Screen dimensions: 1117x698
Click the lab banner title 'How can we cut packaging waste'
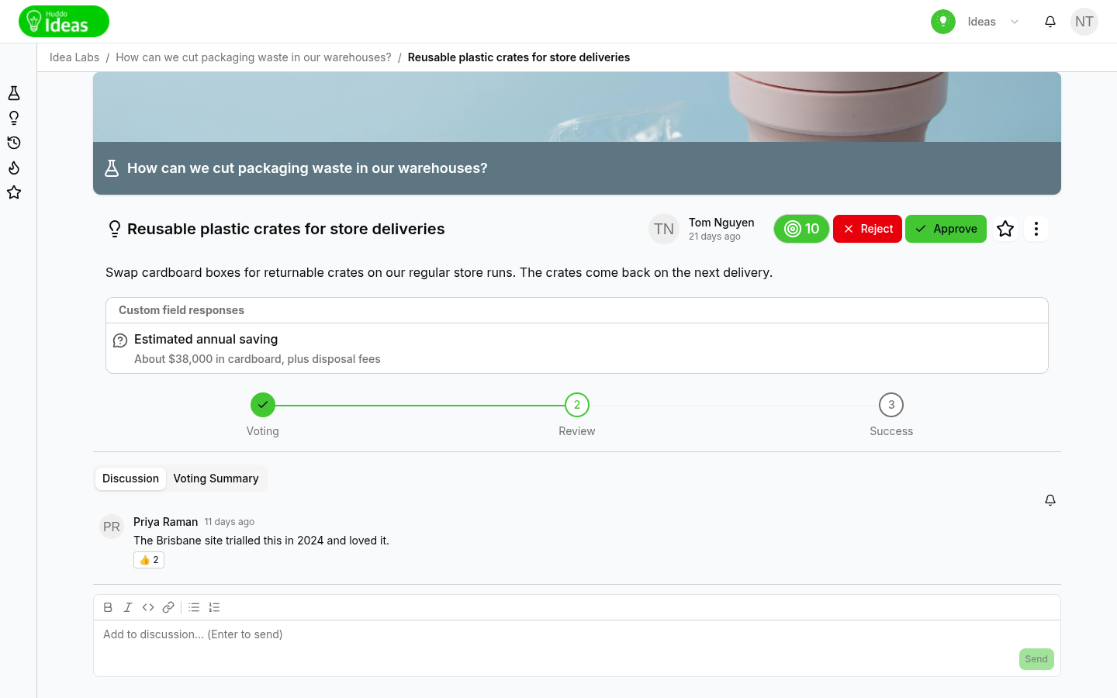[x=307, y=168]
